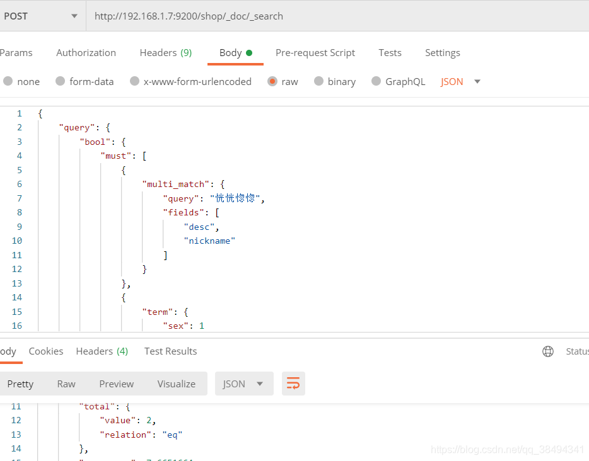
Task: Open the JSON body format dropdown
Action: 460,81
